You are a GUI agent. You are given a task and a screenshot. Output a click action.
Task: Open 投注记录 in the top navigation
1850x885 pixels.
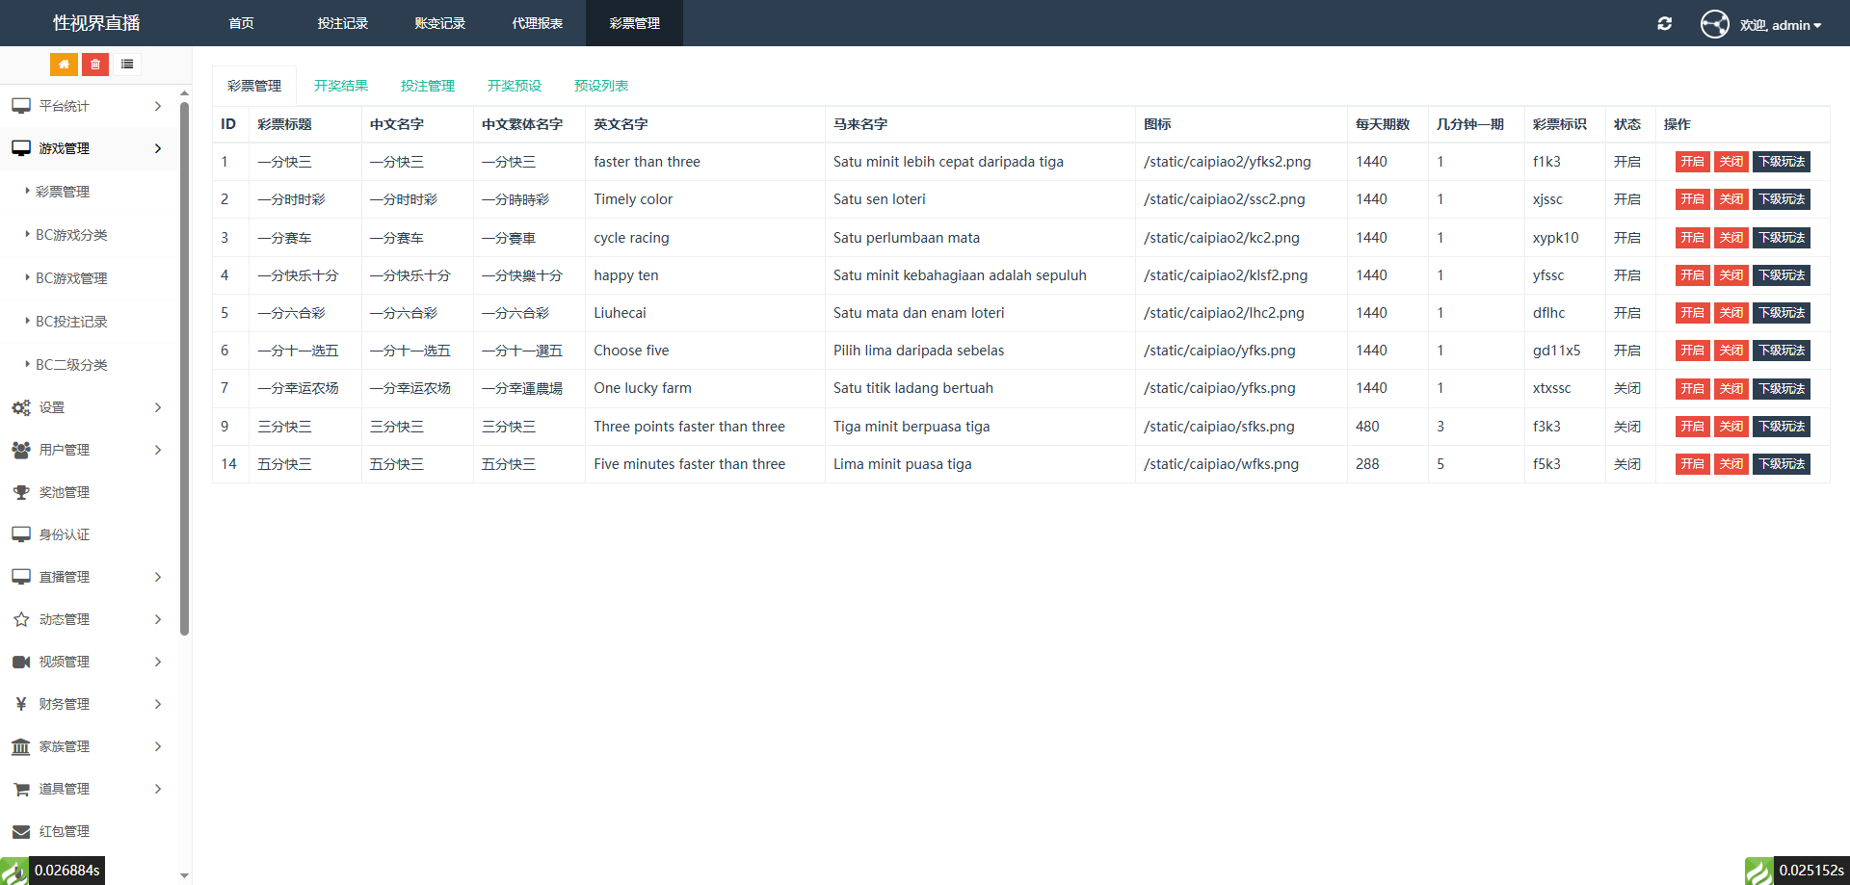pyautogui.click(x=343, y=23)
